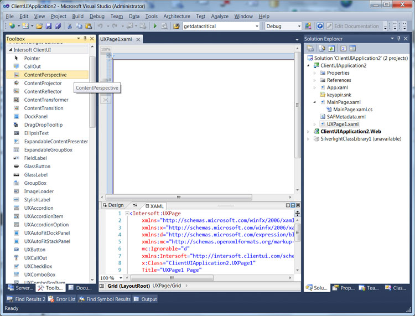Select the UXPage1.xaml document tab

point(116,39)
